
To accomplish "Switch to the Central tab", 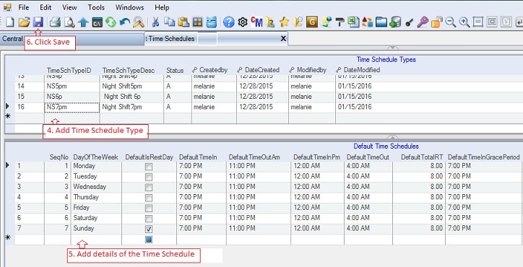I will pyautogui.click(x=12, y=39).
